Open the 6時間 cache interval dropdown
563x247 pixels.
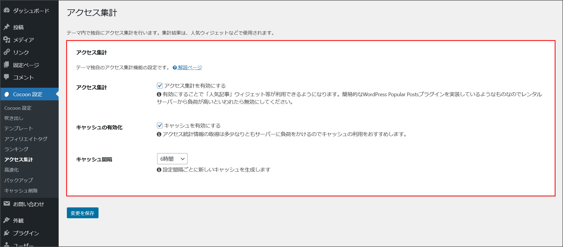pyautogui.click(x=172, y=159)
